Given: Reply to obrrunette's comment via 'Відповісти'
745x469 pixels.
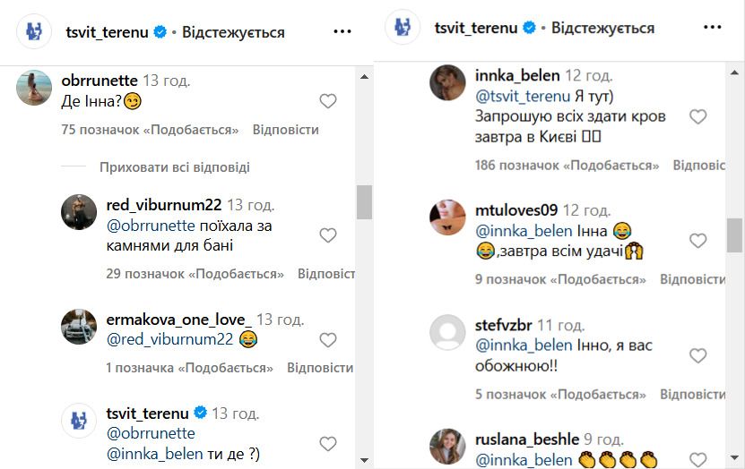Looking at the screenshot, I should click(x=285, y=130).
